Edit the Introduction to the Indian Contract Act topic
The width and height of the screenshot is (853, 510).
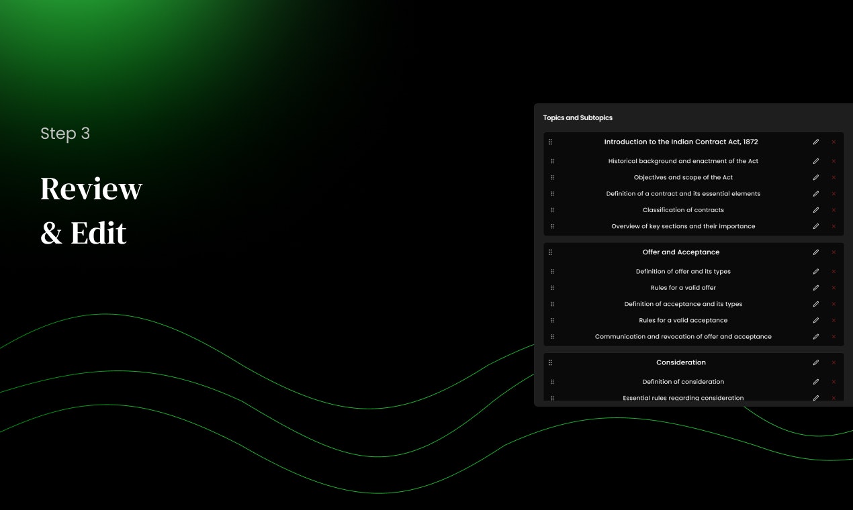click(x=816, y=142)
